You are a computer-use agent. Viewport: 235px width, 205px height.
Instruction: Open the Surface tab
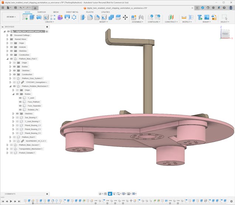click(42, 12)
